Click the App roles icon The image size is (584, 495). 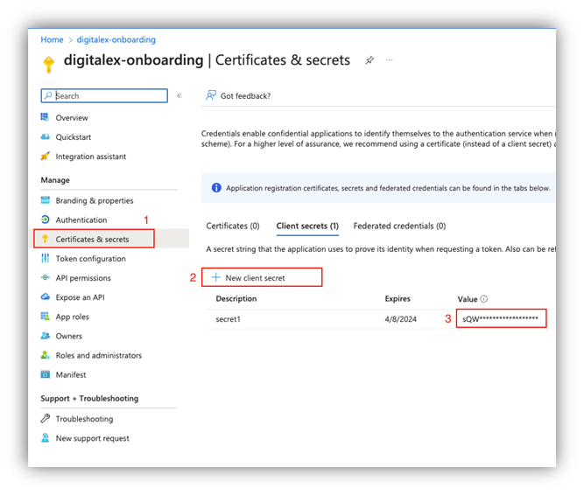[x=46, y=317]
